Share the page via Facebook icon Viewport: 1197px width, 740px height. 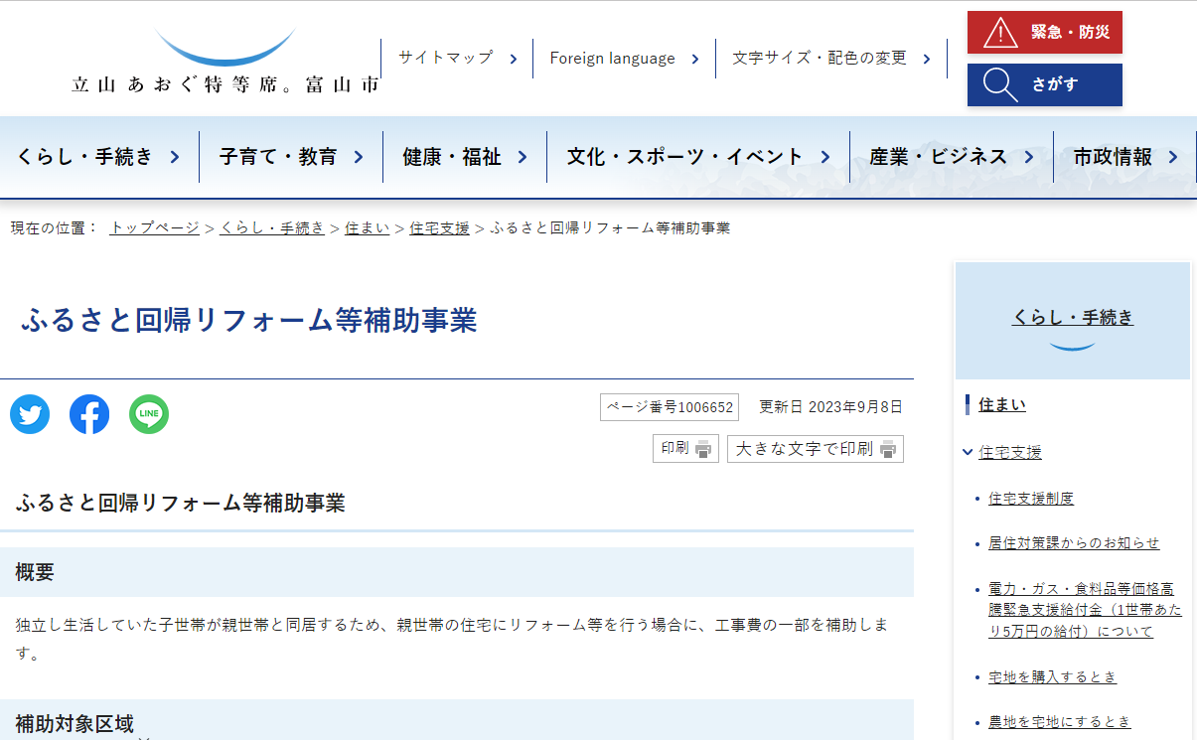89,414
